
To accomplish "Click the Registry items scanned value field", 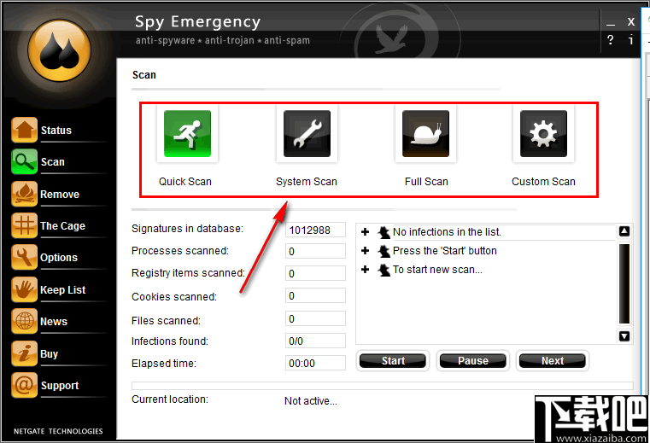I will click(x=315, y=273).
